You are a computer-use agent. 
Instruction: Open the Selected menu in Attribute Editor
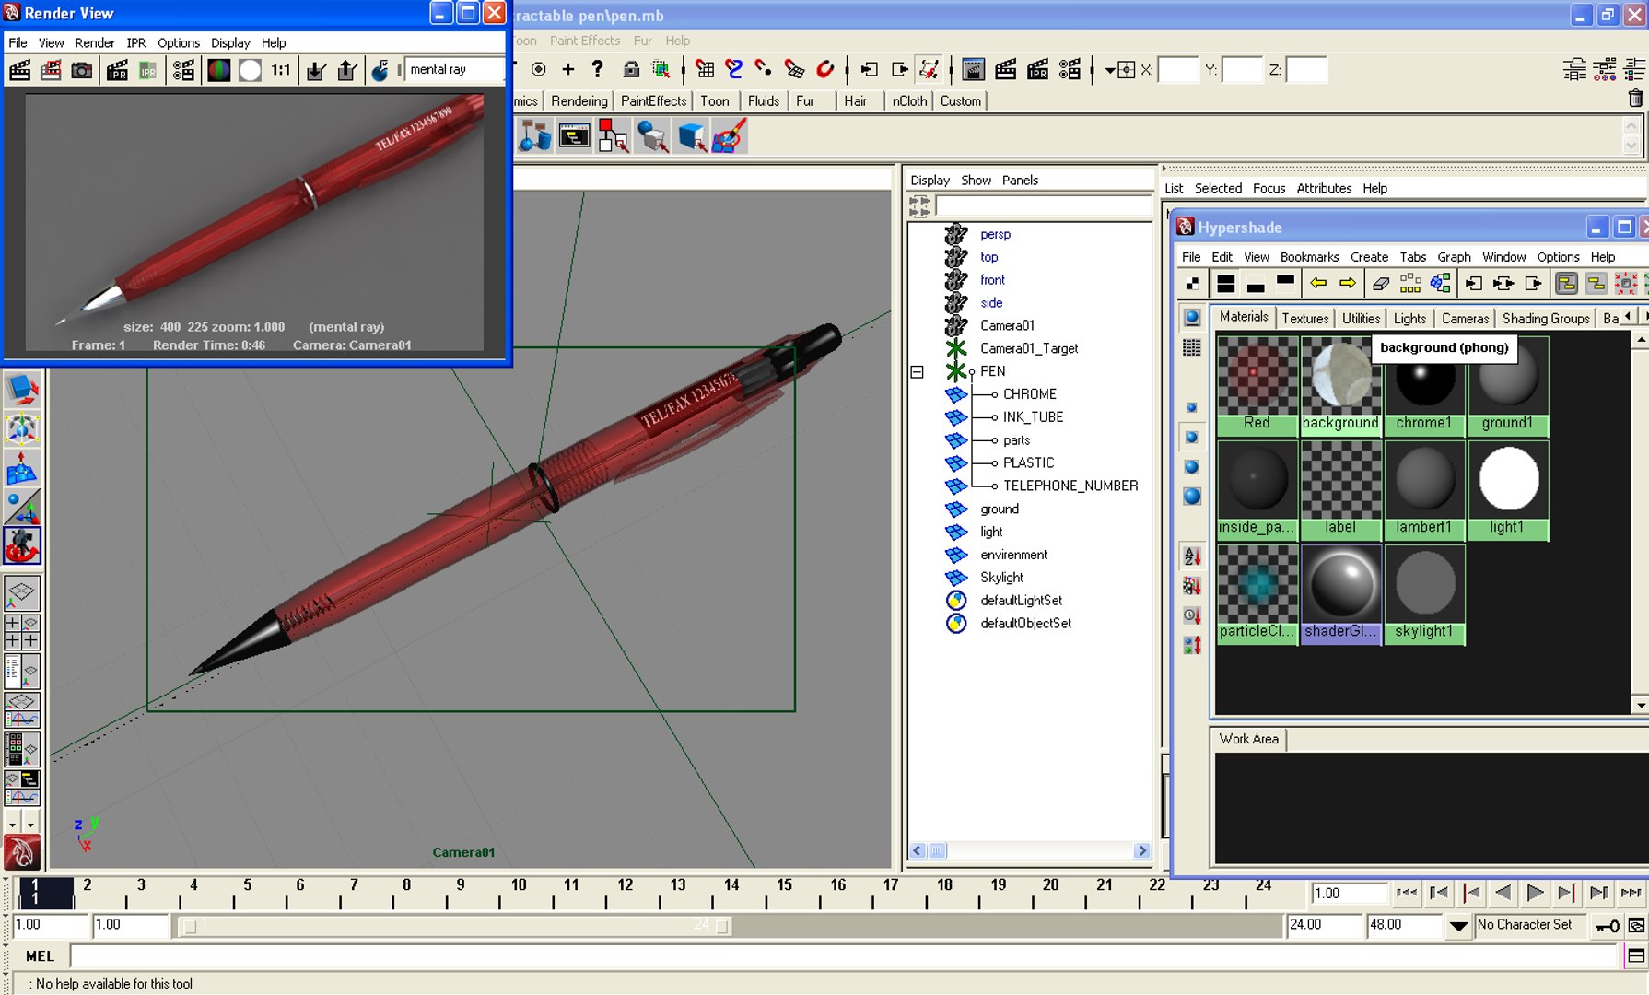click(x=1218, y=188)
